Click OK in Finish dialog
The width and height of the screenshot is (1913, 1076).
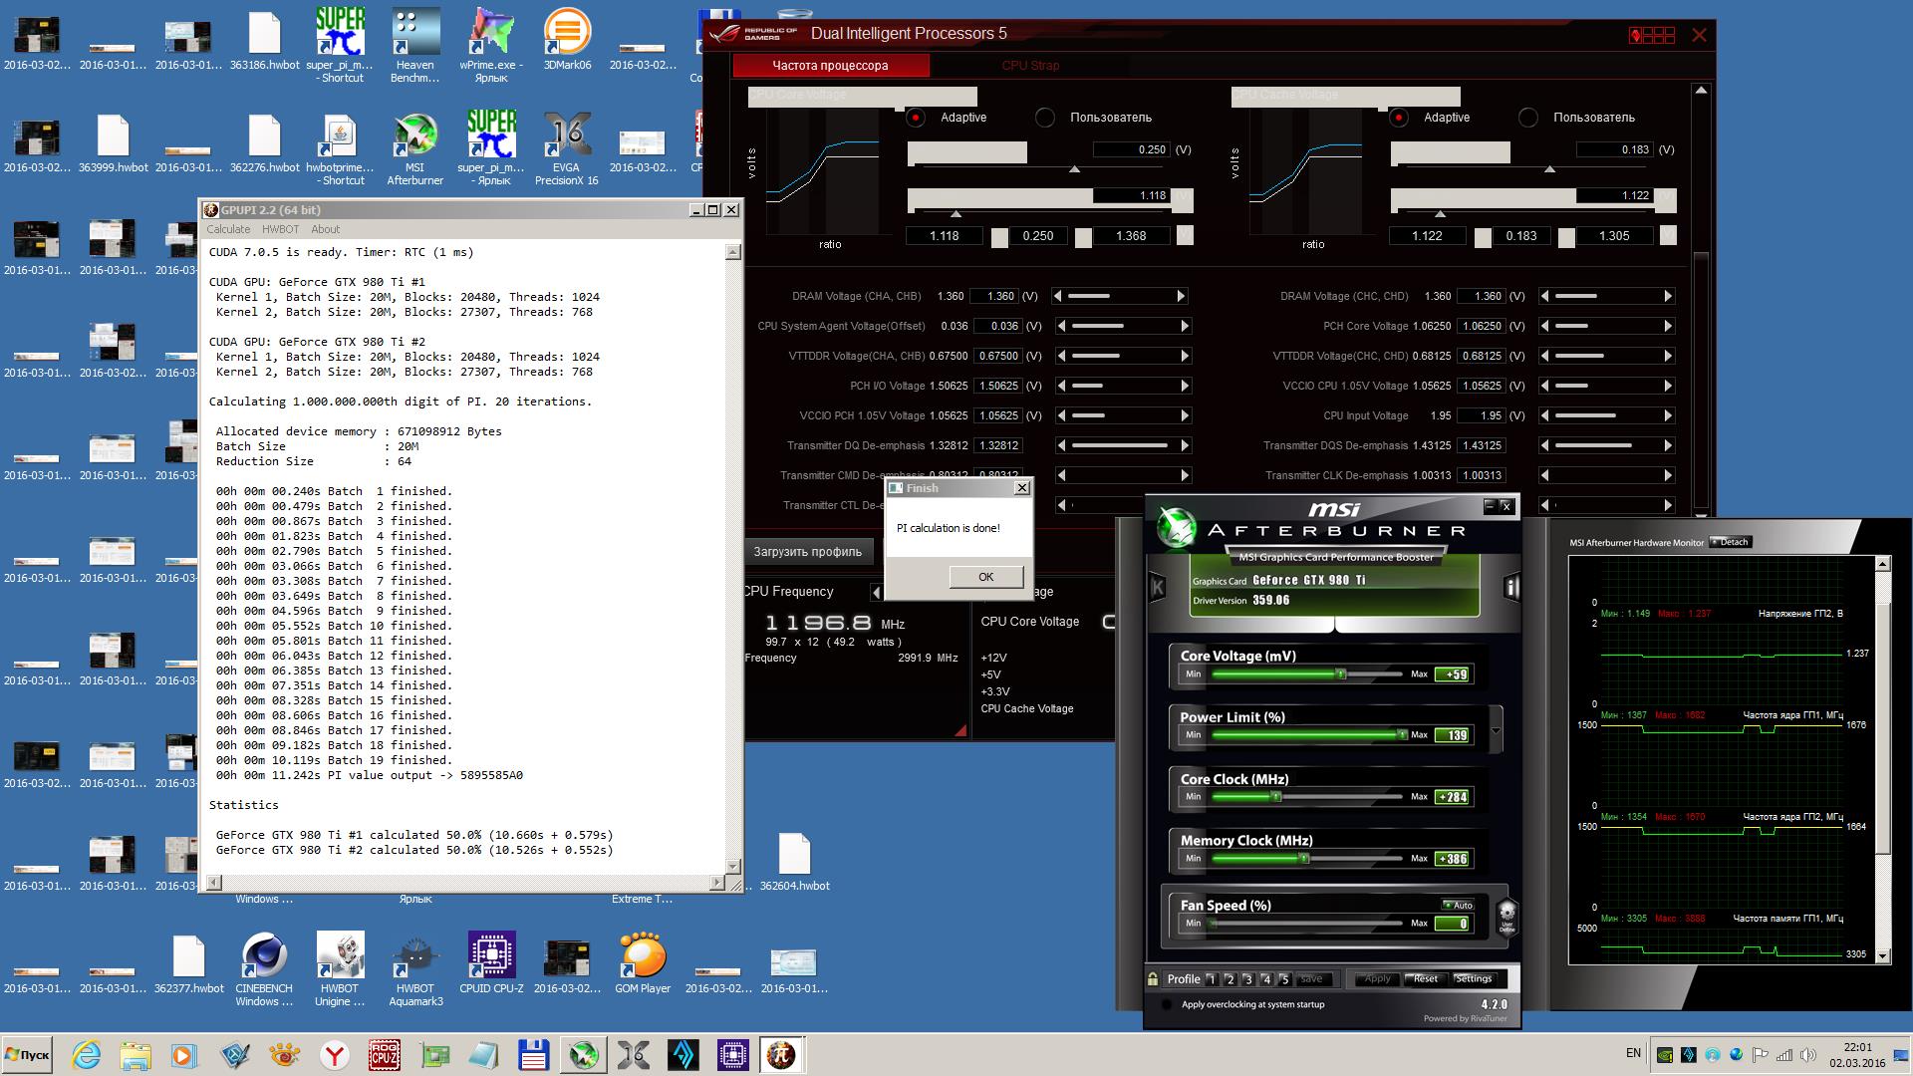coord(985,577)
